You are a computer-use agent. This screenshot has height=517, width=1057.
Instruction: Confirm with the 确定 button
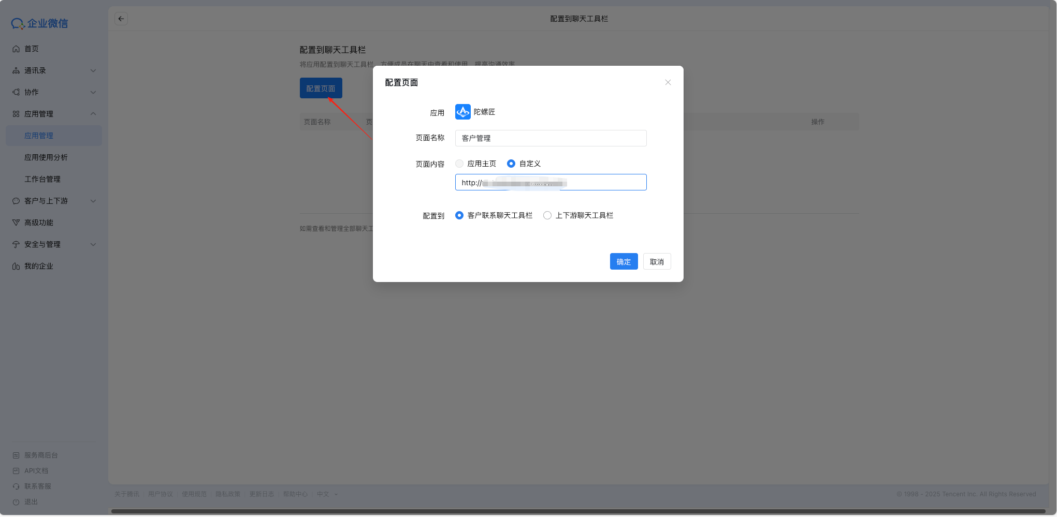tap(624, 261)
